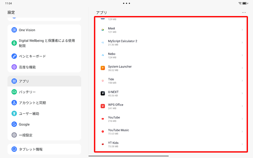Open the YouTube row chevron
This screenshot has width=253, height=158.
[242, 119]
